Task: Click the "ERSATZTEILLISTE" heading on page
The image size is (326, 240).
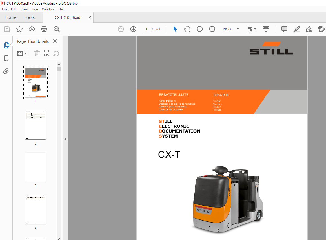Action: coord(174,95)
